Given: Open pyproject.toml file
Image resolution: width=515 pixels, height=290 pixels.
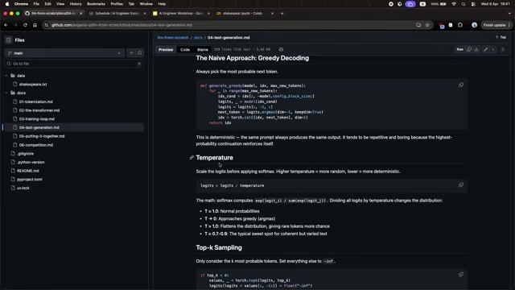Looking at the screenshot, I should point(29,179).
